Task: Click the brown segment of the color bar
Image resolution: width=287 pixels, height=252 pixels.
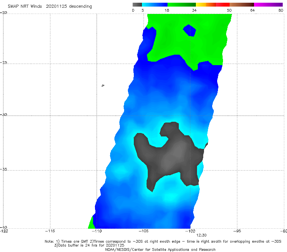Action: [x=242, y=5]
